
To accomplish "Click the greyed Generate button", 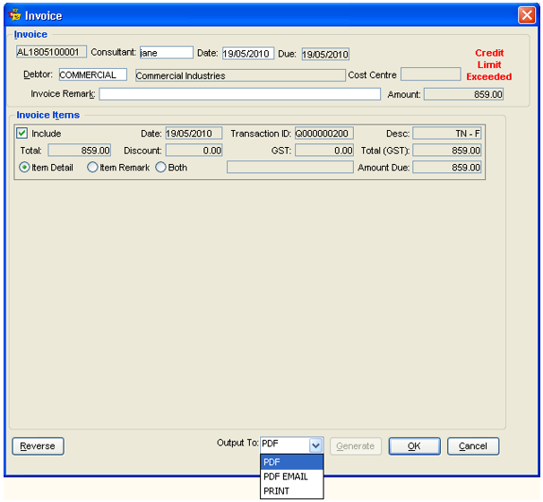I will (x=356, y=446).
